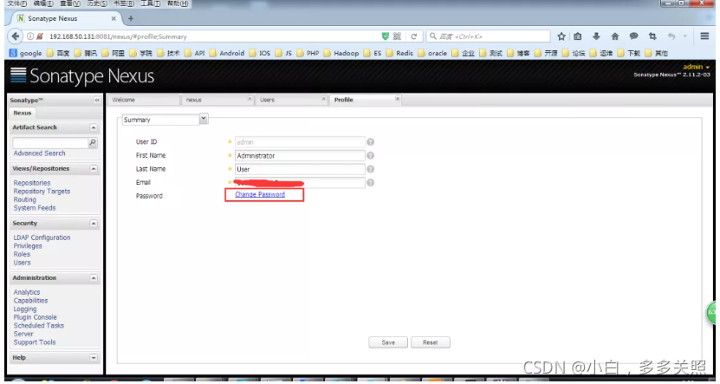
Task: Click the help icon beside Last Name
Action: click(370, 169)
